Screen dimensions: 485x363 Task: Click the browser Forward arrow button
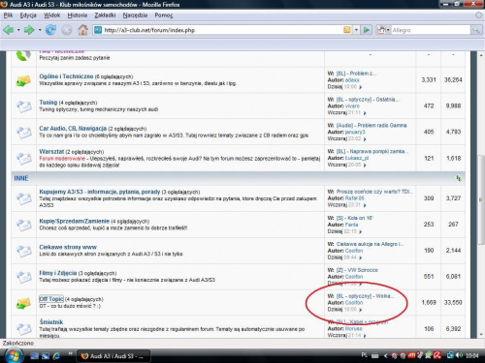tap(29, 30)
